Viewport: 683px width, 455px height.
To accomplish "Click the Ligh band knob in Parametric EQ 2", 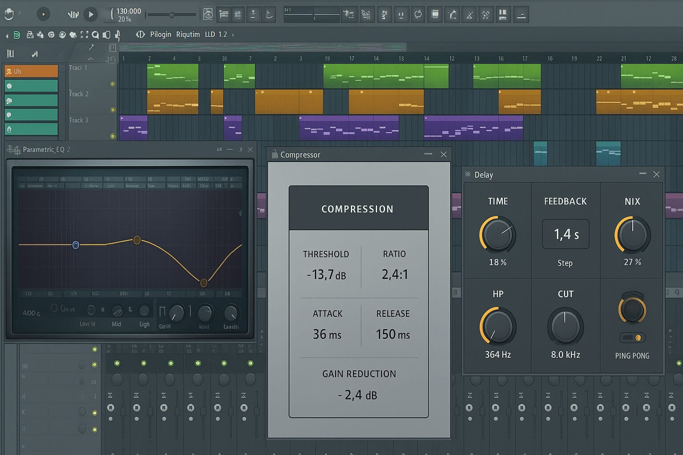I will click(x=144, y=310).
